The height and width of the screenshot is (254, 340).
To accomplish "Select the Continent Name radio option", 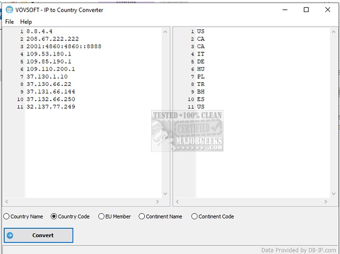I will [x=142, y=216].
